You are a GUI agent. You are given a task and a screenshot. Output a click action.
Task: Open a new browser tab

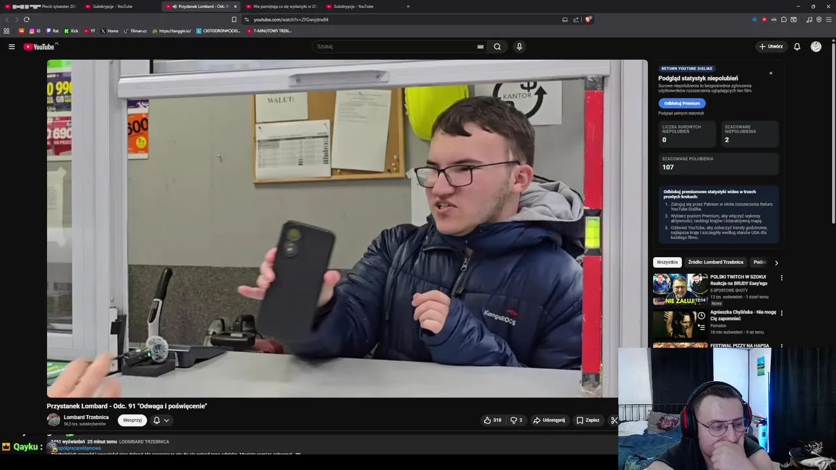tap(408, 7)
